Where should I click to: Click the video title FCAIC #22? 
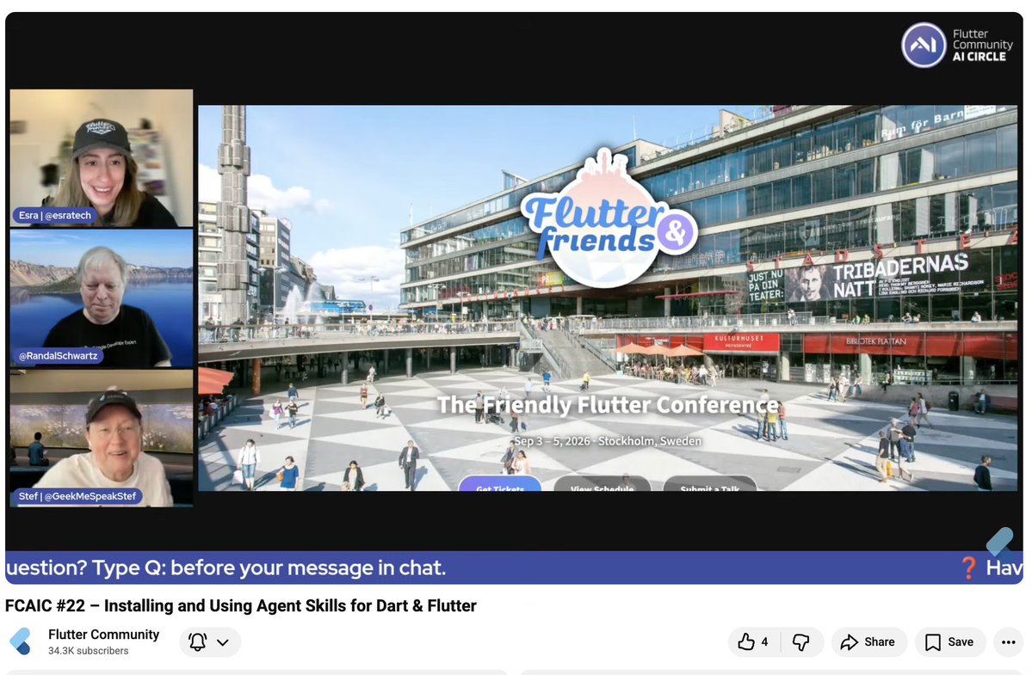point(241,605)
